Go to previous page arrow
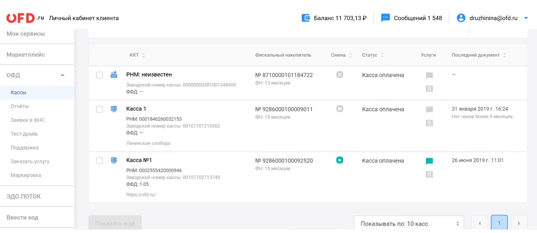This screenshot has height=233, width=537. [480, 223]
